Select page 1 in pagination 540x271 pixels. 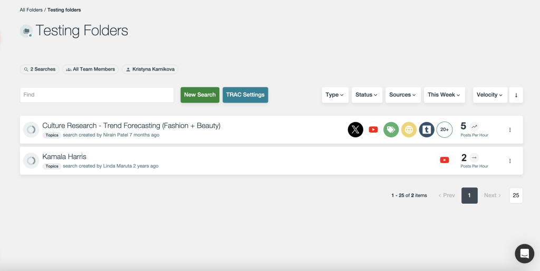click(469, 195)
